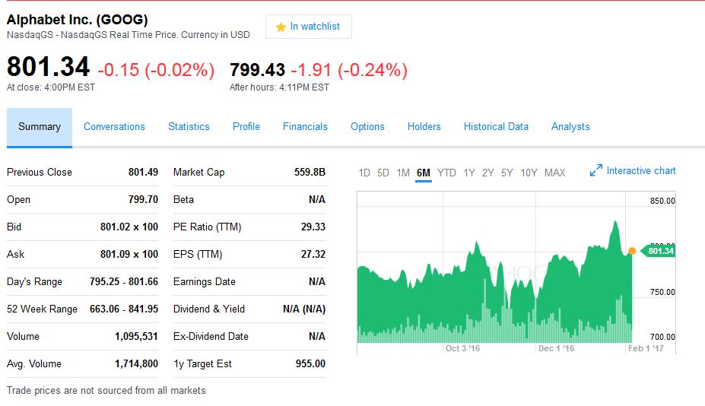Click the 52 Week Range value 663.06 - 841.95
705x406 pixels.
[124, 309]
